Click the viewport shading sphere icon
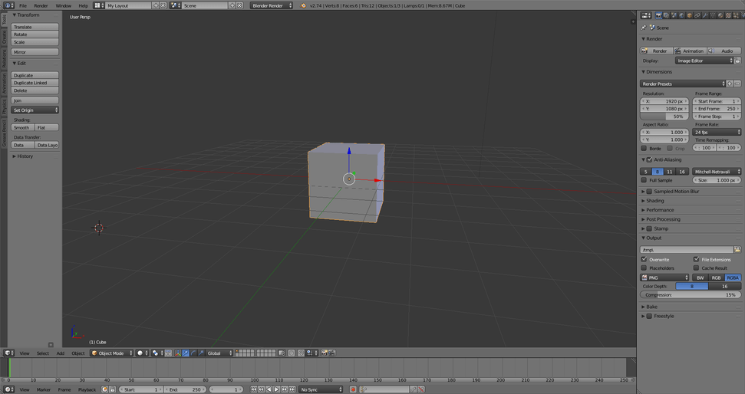 (x=141, y=353)
